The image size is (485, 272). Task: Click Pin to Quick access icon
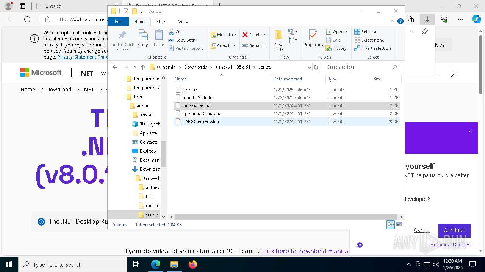(122, 41)
